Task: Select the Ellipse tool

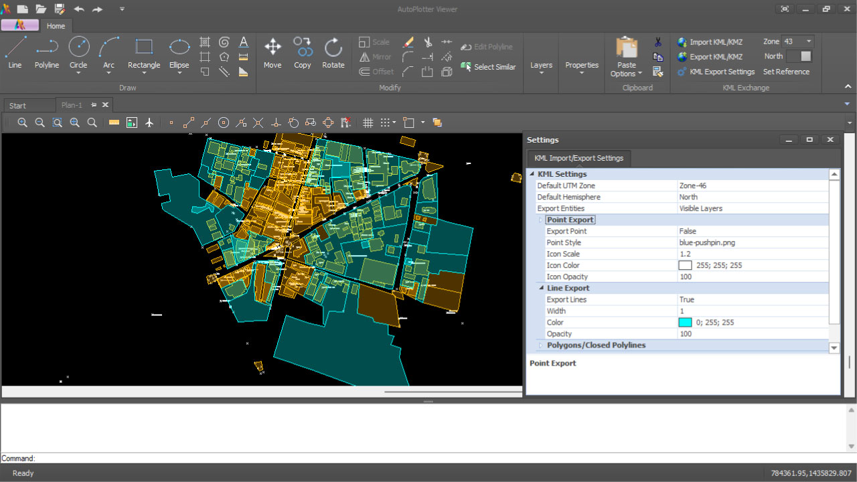Action: (x=179, y=53)
